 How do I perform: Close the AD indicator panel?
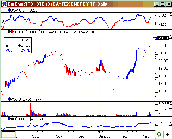tap(3, 119)
